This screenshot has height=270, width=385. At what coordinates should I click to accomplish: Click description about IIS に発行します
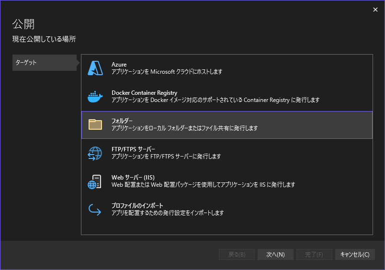coord(204,185)
